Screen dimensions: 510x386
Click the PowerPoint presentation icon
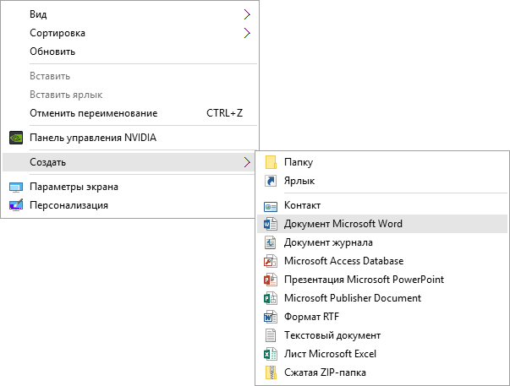click(x=271, y=280)
